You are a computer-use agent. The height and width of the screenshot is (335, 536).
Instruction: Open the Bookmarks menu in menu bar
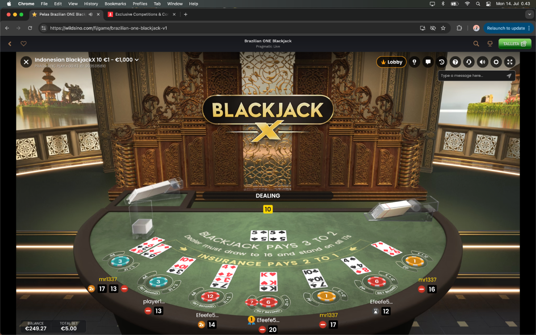coord(115,4)
